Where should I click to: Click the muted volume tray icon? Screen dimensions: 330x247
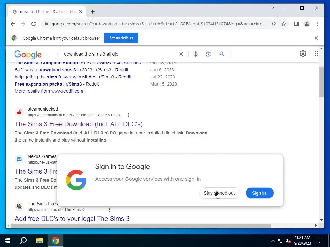pos(288,241)
